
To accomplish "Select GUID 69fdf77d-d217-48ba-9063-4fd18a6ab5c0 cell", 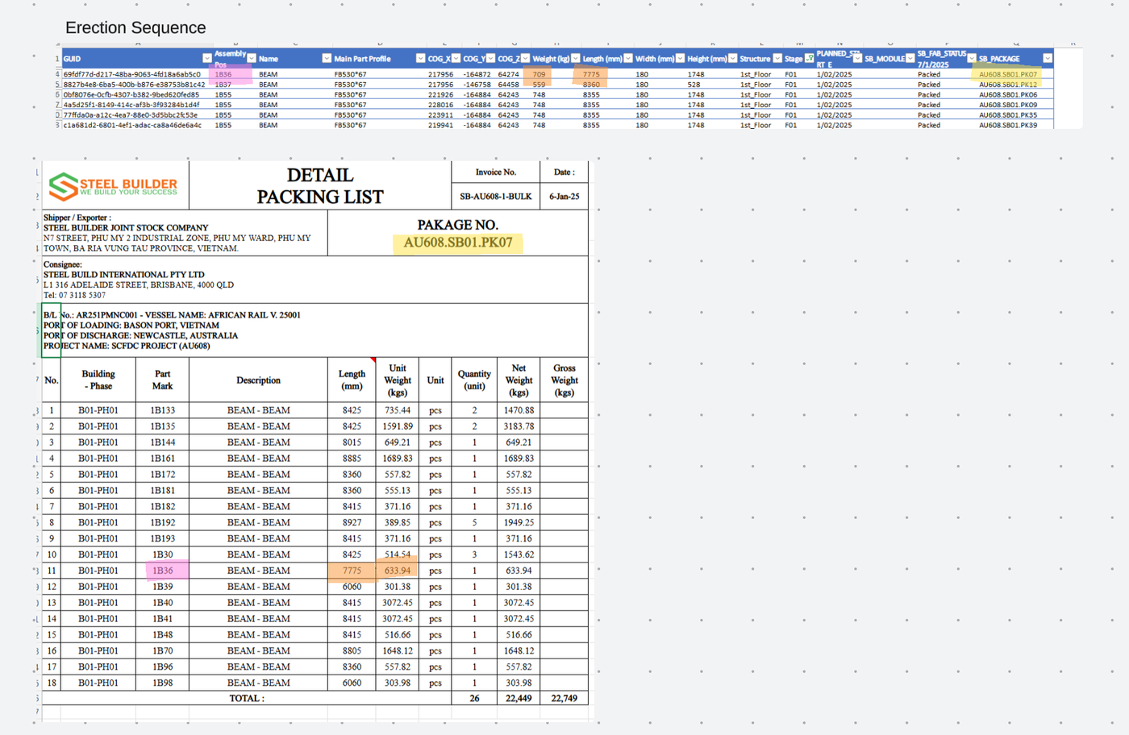I will [132, 74].
